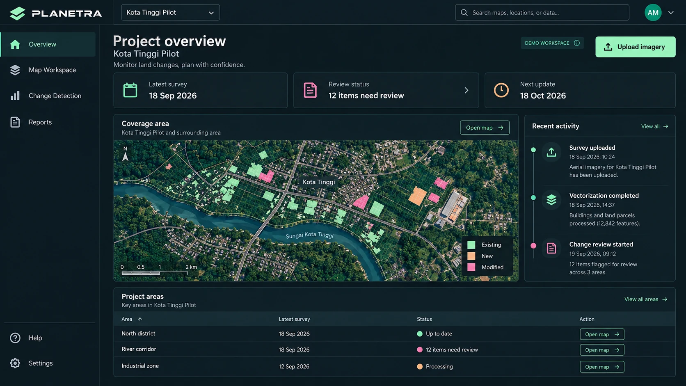Click the Change review started activity title
The height and width of the screenshot is (386, 686).
(601, 244)
